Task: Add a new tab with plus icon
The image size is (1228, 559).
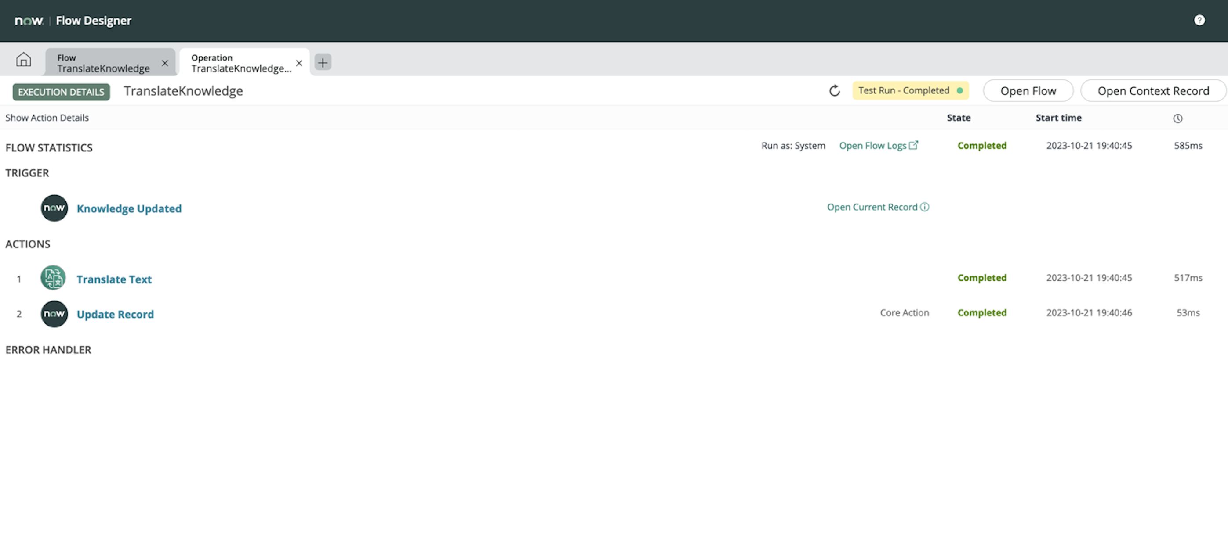Action: click(323, 62)
